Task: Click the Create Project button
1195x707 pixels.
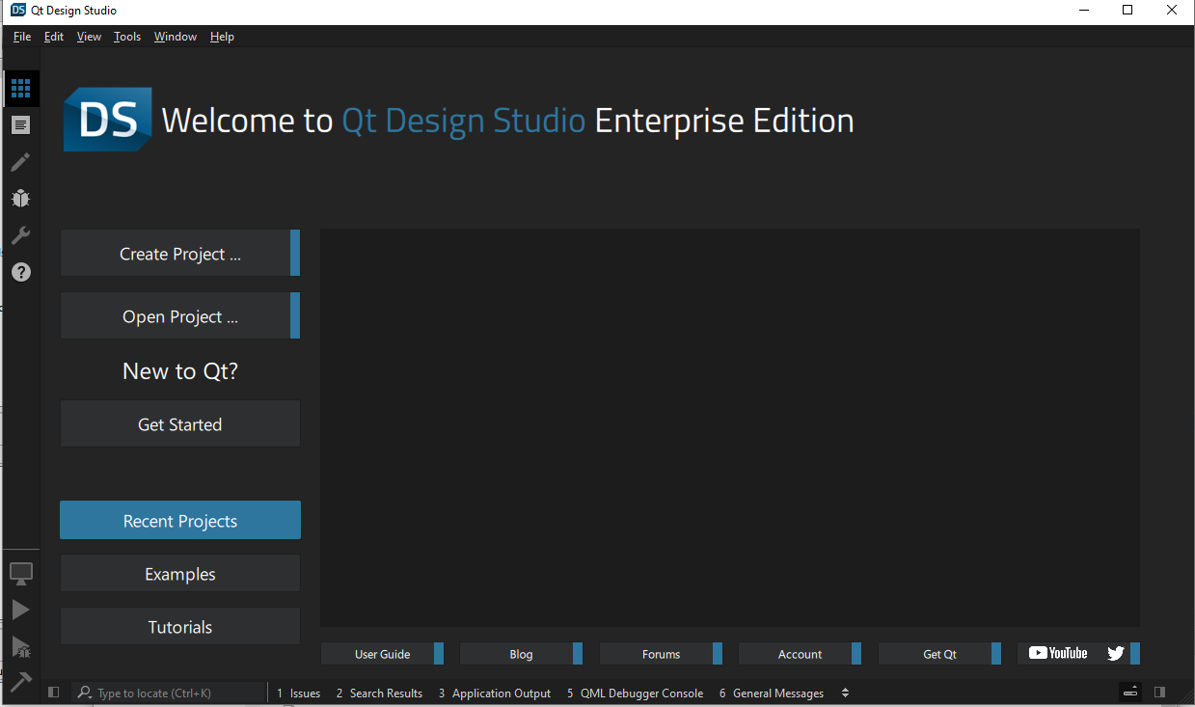Action: tap(180, 254)
